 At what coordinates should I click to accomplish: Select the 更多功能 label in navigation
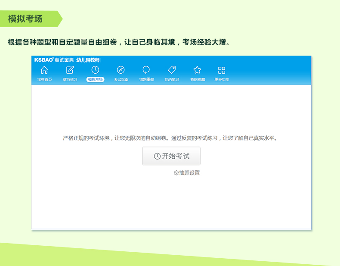[222, 79]
